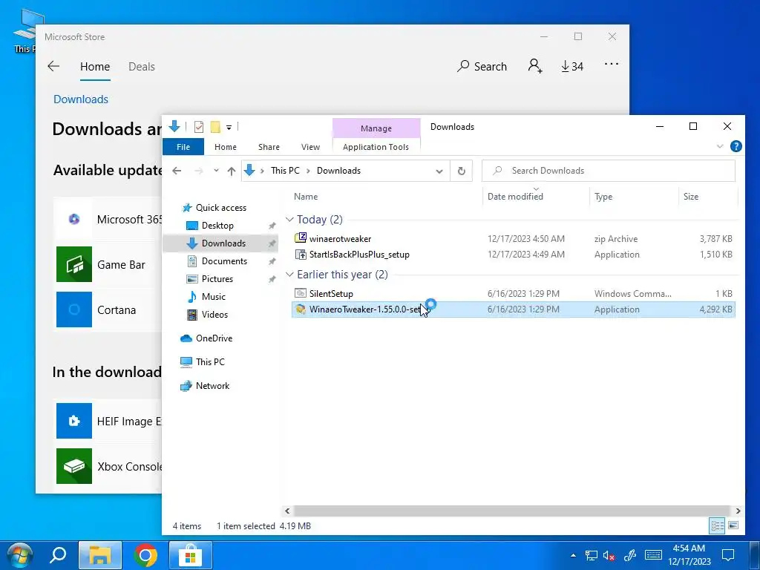This screenshot has height=570, width=760.
Task: Select the SilentSetup file
Action: tap(331, 294)
